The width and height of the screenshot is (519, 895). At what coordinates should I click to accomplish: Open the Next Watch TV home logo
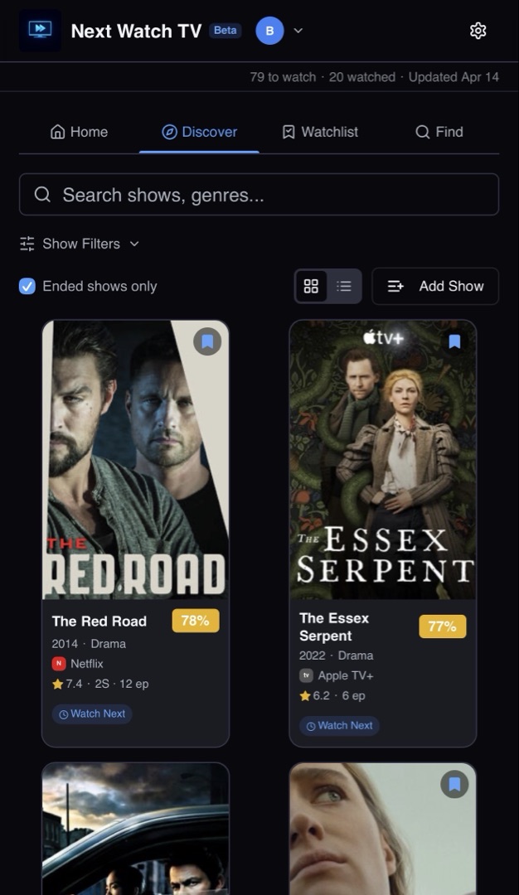(39, 30)
